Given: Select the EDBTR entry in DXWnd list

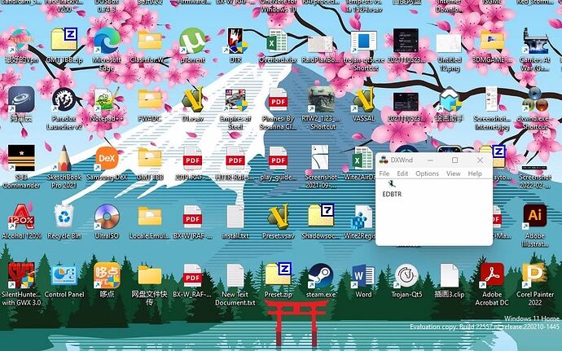Looking at the screenshot, I should (392, 189).
